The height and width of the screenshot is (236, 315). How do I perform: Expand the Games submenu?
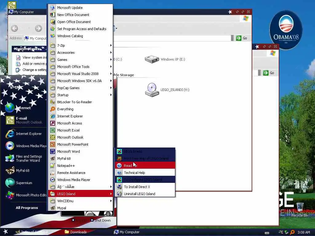coord(81,60)
